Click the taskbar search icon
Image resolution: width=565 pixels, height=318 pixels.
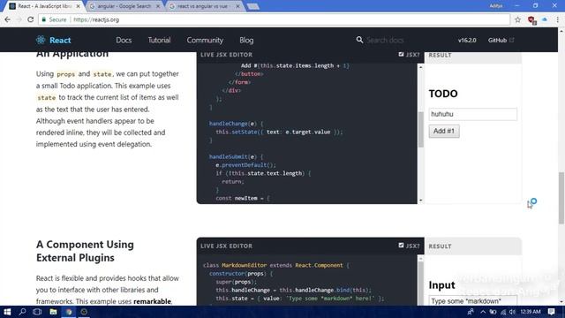coord(22,312)
